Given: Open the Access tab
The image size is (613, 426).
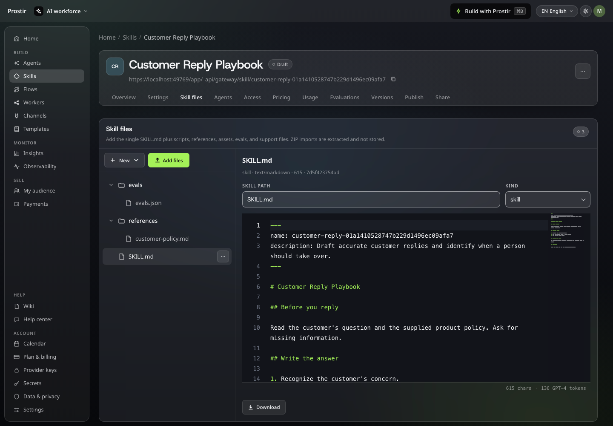Looking at the screenshot, I should click(252, 97).
